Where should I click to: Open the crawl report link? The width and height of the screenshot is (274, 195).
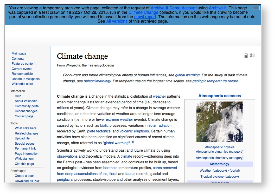145,17
